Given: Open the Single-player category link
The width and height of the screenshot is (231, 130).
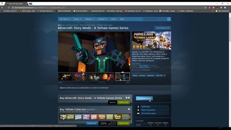Looking at the screenshot, I should click(146, 107).
